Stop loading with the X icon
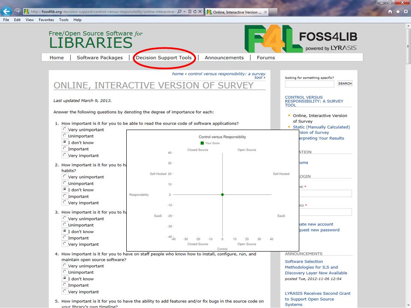Viewport: 411px width, 308px height. [200, 12]
